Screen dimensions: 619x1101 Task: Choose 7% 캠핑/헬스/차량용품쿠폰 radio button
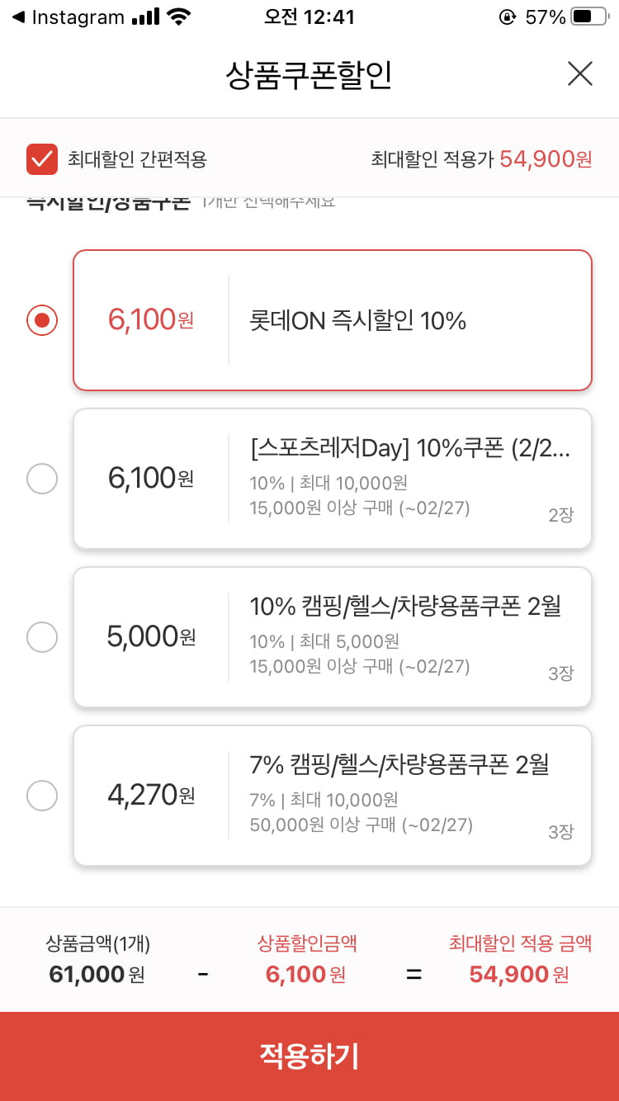click(x=42, y=796)
